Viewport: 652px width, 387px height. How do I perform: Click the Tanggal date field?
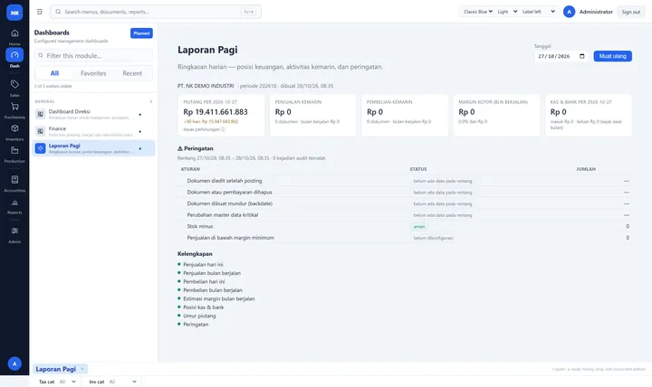click(561, 56)
